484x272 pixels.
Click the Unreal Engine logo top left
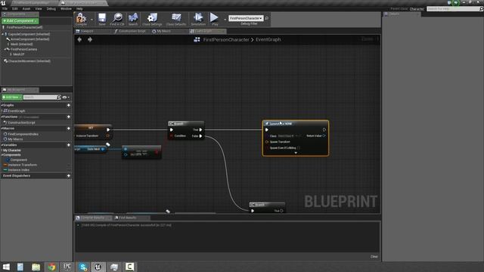click(x=3, y=3)
